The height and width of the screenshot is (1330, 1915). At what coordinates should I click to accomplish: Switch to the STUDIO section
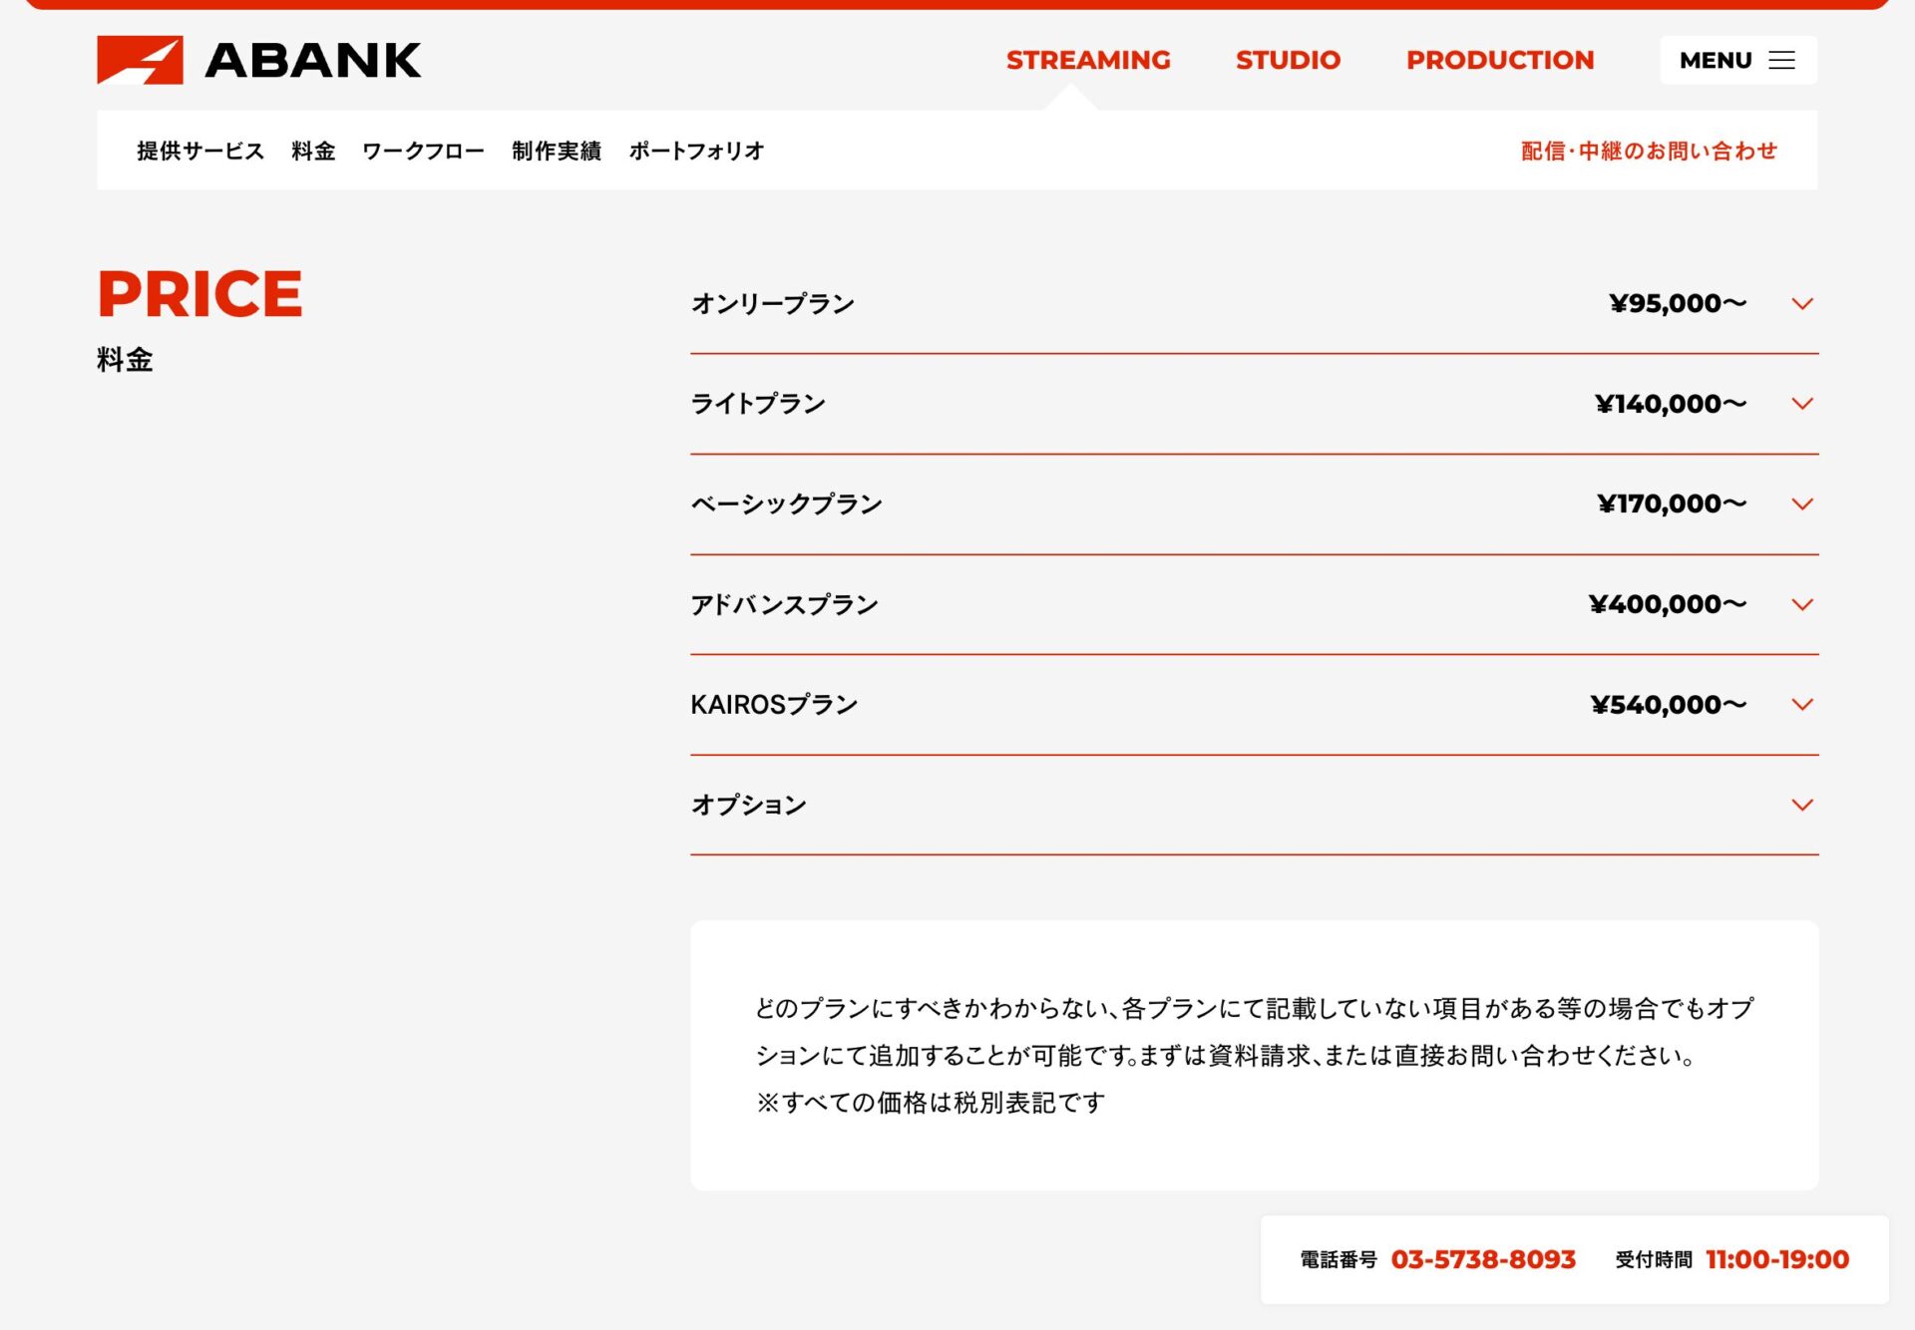click(1288, 61)
